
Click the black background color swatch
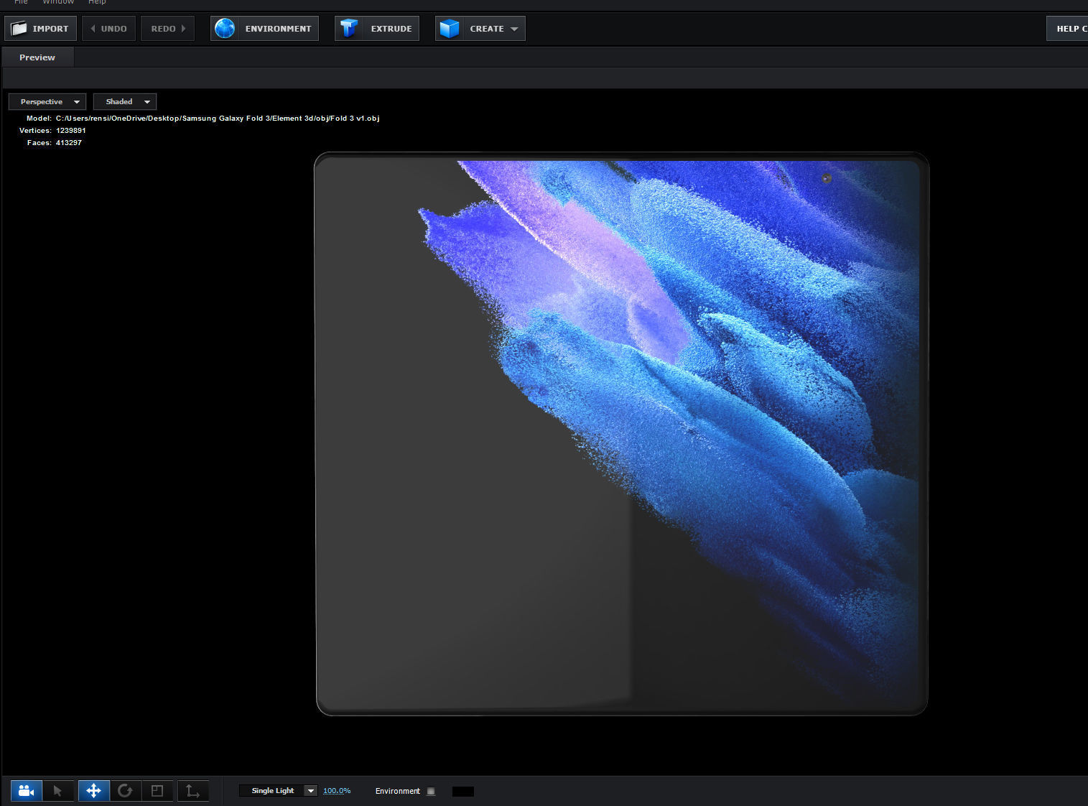[463, 791]
